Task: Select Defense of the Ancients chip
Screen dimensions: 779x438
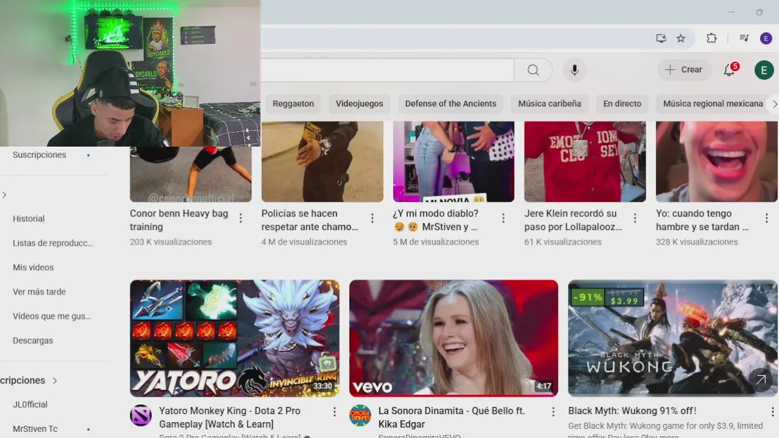Action: 451,103
